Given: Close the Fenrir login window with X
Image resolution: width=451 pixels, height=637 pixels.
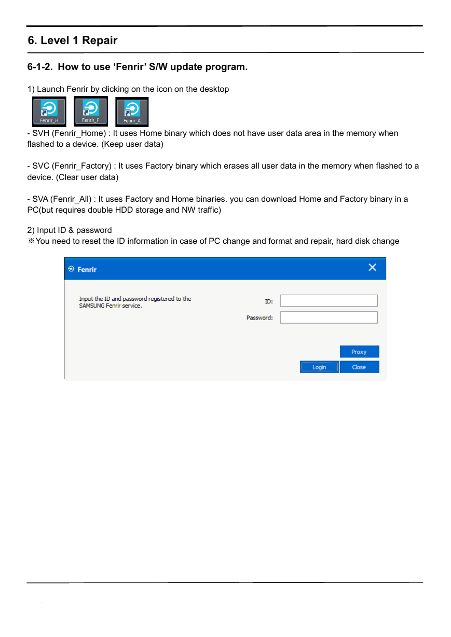Looking at the screenshot, I should click(x=372, y=268).
